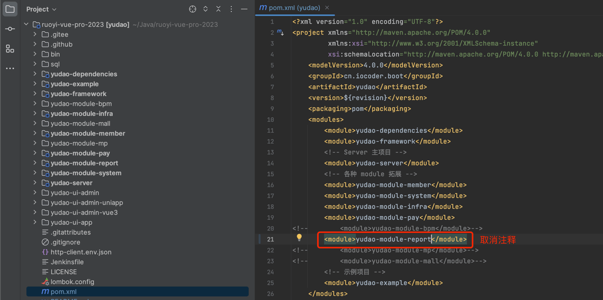
Task: Open the Structure tool window icon
Action: (x=10, y=49)
